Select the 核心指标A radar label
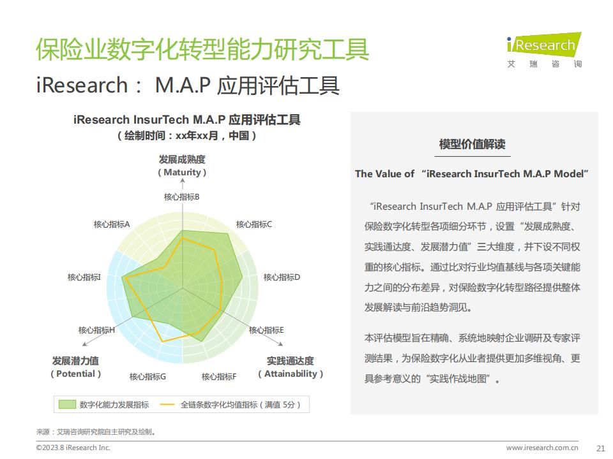Screen dimensions: 613x459 pos(111,224)
